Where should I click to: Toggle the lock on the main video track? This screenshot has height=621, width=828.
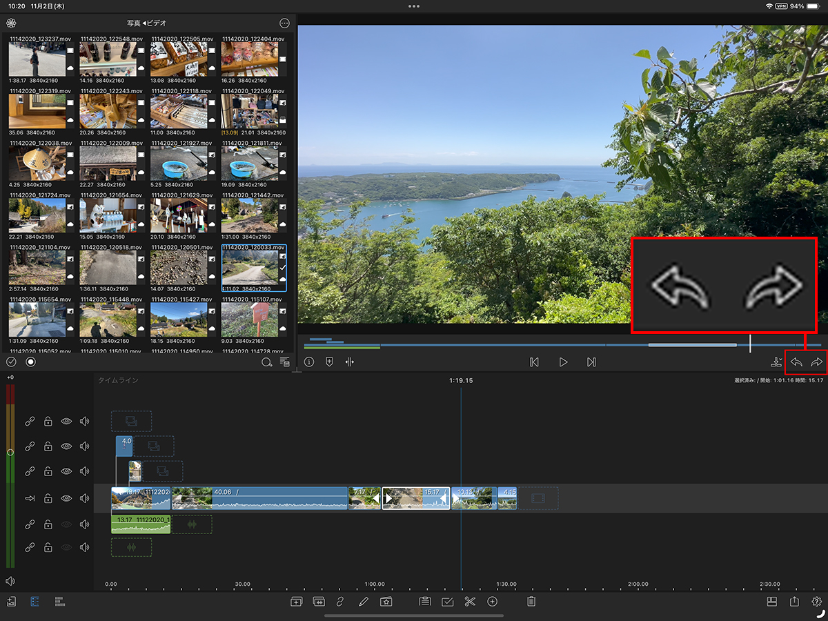click(48, 498)
